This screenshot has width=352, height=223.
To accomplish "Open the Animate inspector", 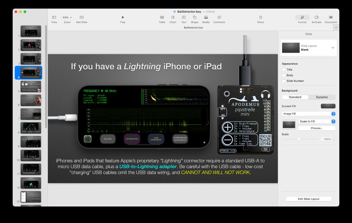I will click(316, 17).
